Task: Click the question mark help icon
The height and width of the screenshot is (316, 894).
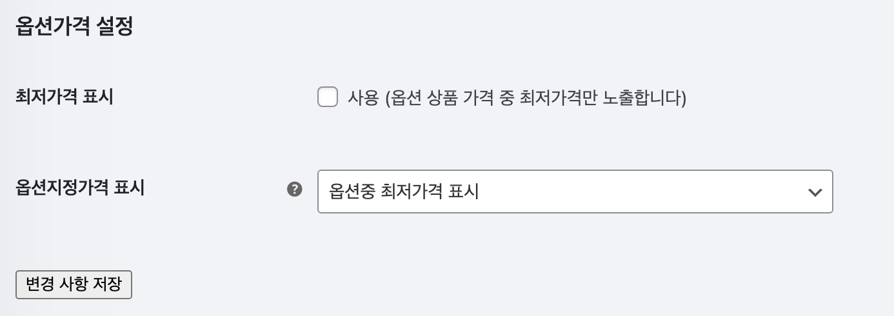Action: click(295, 190)
